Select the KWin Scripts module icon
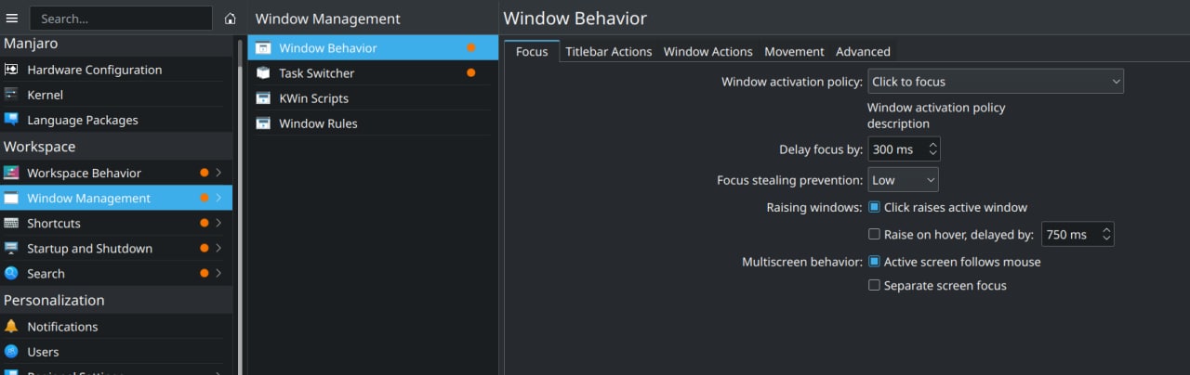Viewport: 1190px width, 375px height. point(263,97)
